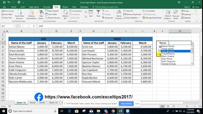Switch to Sheet4 tab
203x114 pixels.
pyautogui.click(x=32, y=103)
